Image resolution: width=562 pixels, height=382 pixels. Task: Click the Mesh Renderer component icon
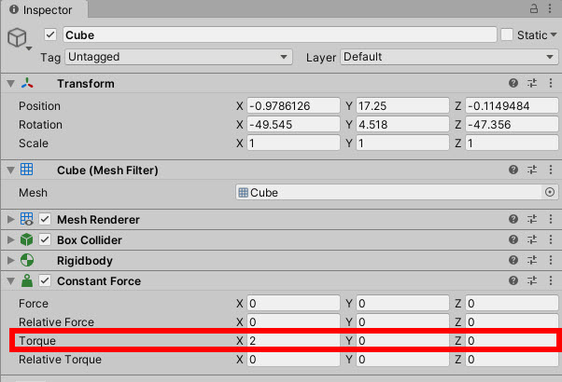click(x=27, y=219)
